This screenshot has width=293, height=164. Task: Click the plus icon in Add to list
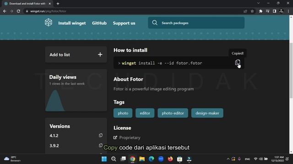[x=100, y=55]
